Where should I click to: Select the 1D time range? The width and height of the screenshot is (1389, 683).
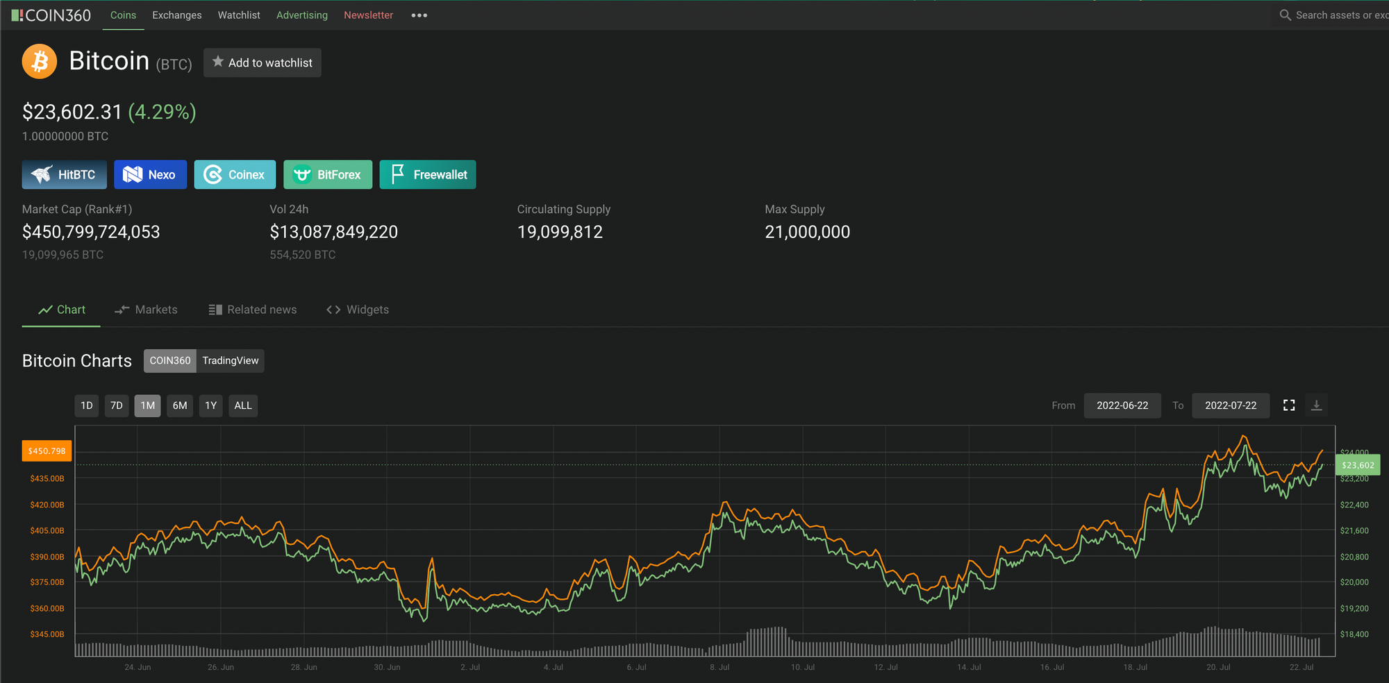[x=87, y=406]
